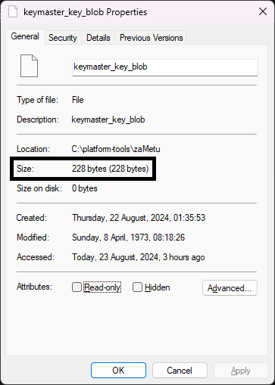
Task: Close the Properties dialog with X
Action: tap(263, 11)
